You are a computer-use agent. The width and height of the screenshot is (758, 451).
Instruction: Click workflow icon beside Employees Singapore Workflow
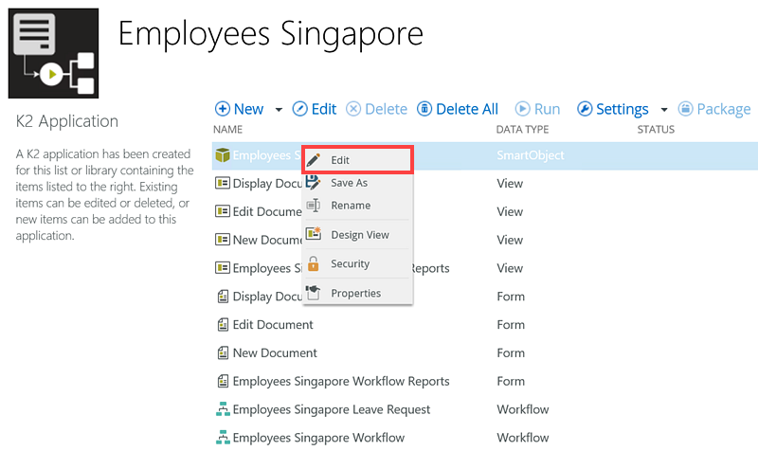[x=223, y=437]
